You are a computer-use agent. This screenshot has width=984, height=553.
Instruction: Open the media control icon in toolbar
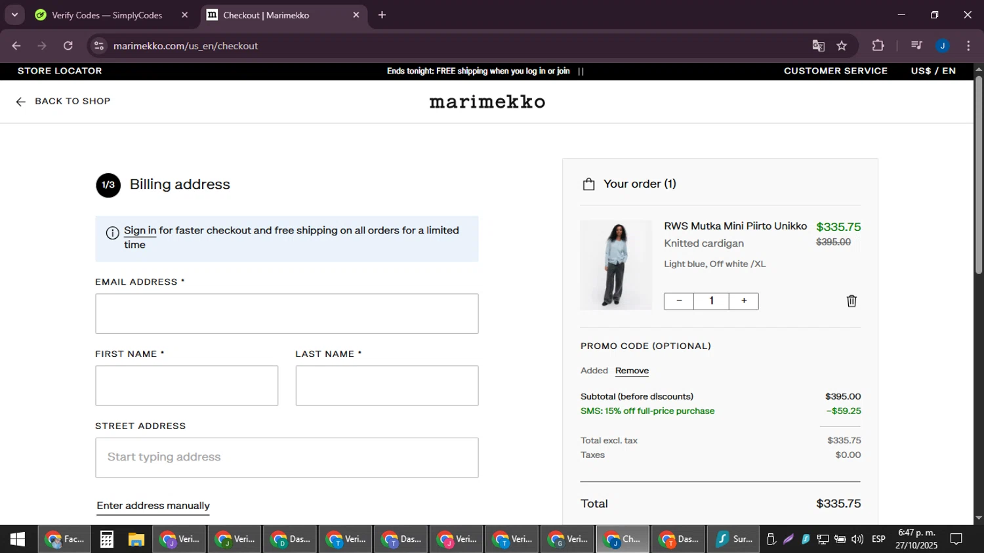pos(916,45)
